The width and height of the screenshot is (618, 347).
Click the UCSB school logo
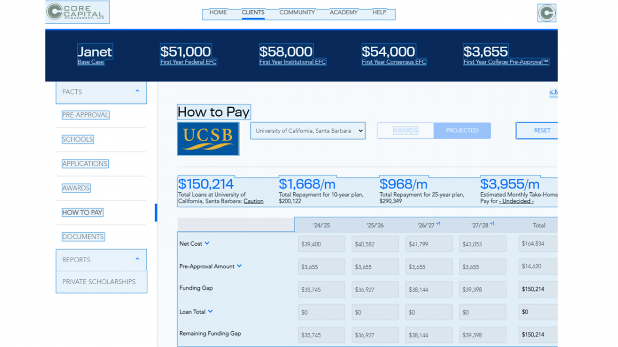click(208, 138)
